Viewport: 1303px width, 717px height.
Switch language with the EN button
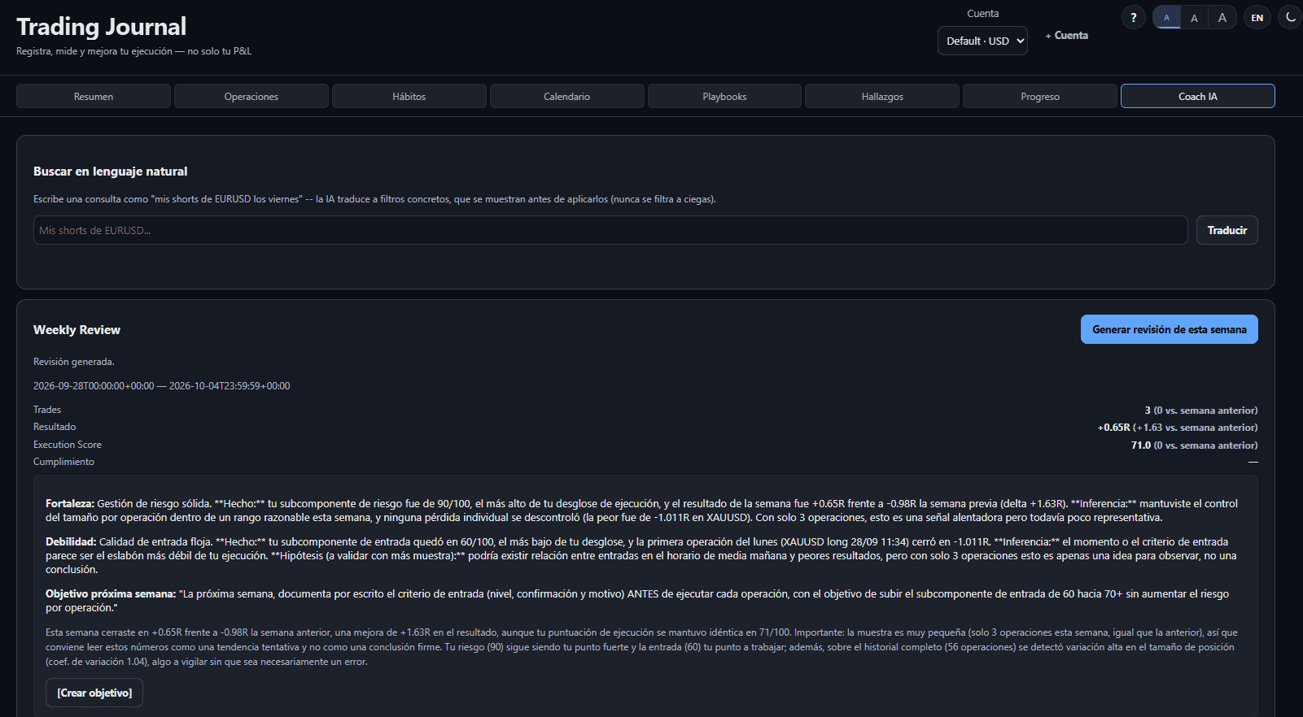pos(1257,17)
